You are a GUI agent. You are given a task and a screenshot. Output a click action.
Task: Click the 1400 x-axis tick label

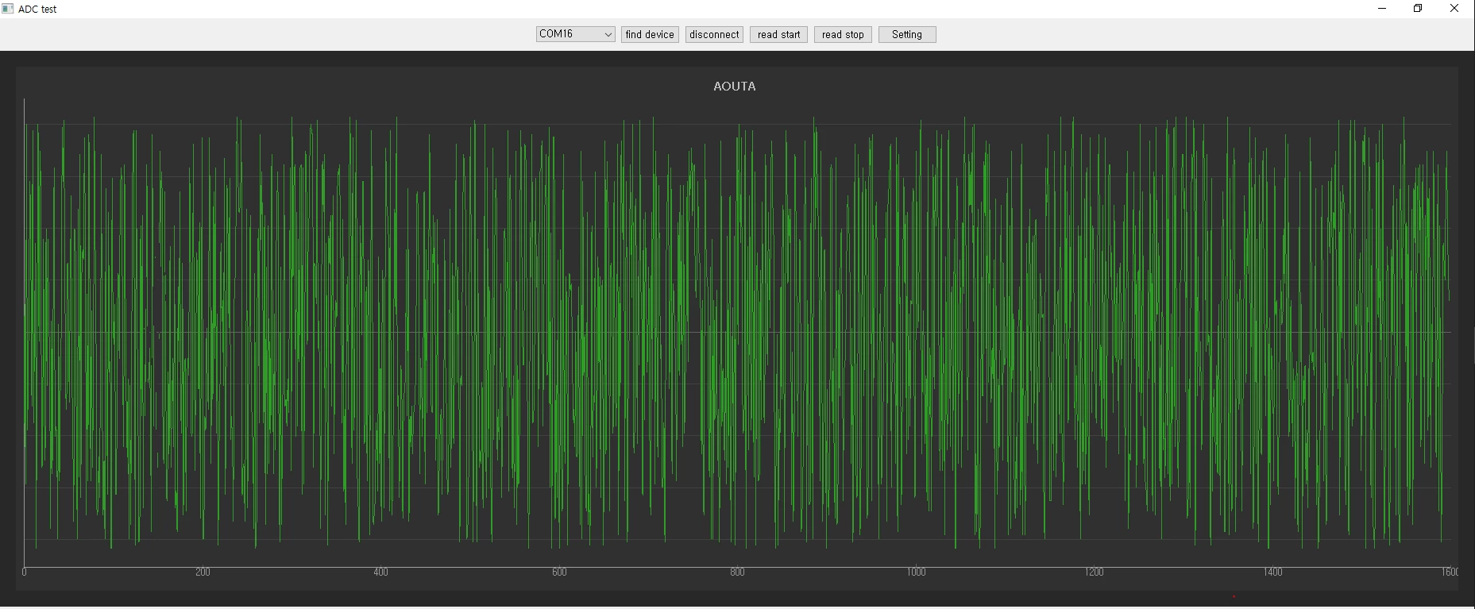(1272, 572)
